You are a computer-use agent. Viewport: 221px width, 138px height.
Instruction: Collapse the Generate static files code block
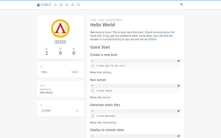point(92,111)
